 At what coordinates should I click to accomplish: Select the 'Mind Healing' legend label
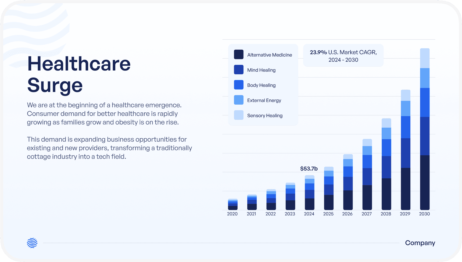click(x=261, y=70)
